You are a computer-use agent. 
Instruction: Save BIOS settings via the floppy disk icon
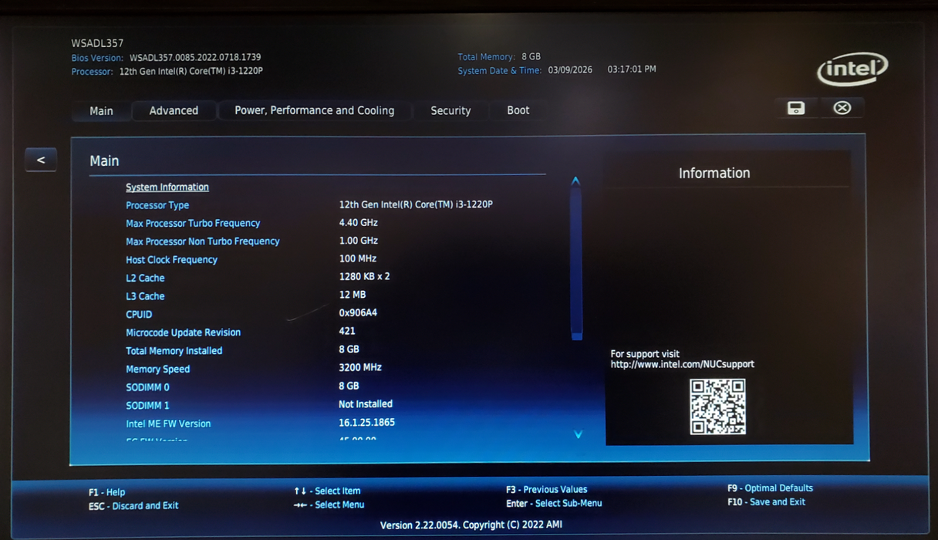pyautogui.click(x=795, y=108)
